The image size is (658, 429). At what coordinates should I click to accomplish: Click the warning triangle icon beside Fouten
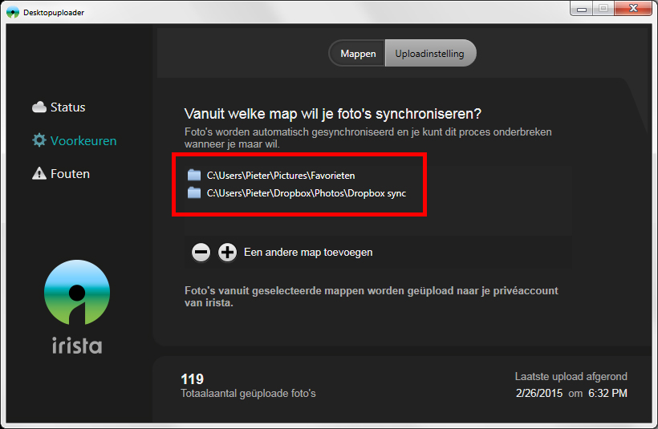39,173
